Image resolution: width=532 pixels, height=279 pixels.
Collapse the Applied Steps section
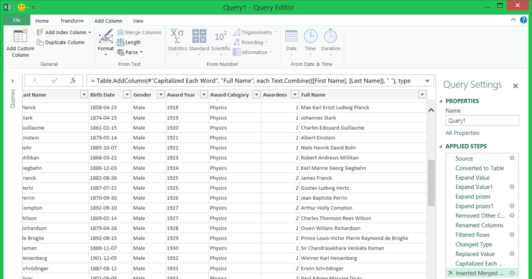(x=442, y=146)
